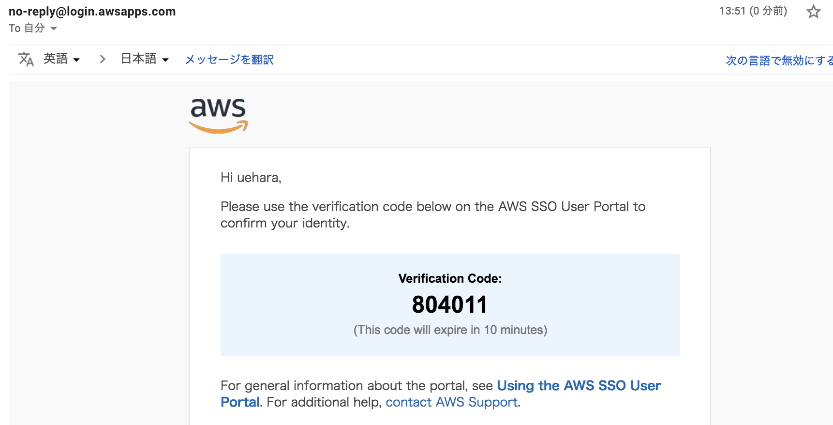Image resolution: width=833 pixels, height=425 pixels.
Task: Click sender address no-reply@login.awsapps.com
Action: point(92,12)
